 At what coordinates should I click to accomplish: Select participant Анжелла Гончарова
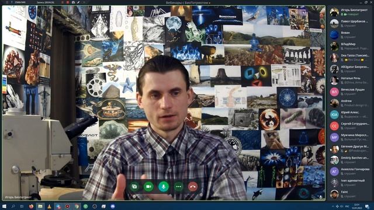coord(349,171)
